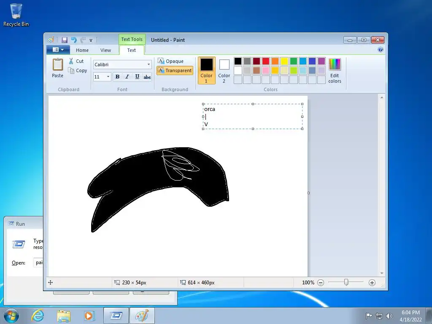Viewport: 432px width, 324px height.
Task: Open the Paint application menu button
Action: pos(58,50)
